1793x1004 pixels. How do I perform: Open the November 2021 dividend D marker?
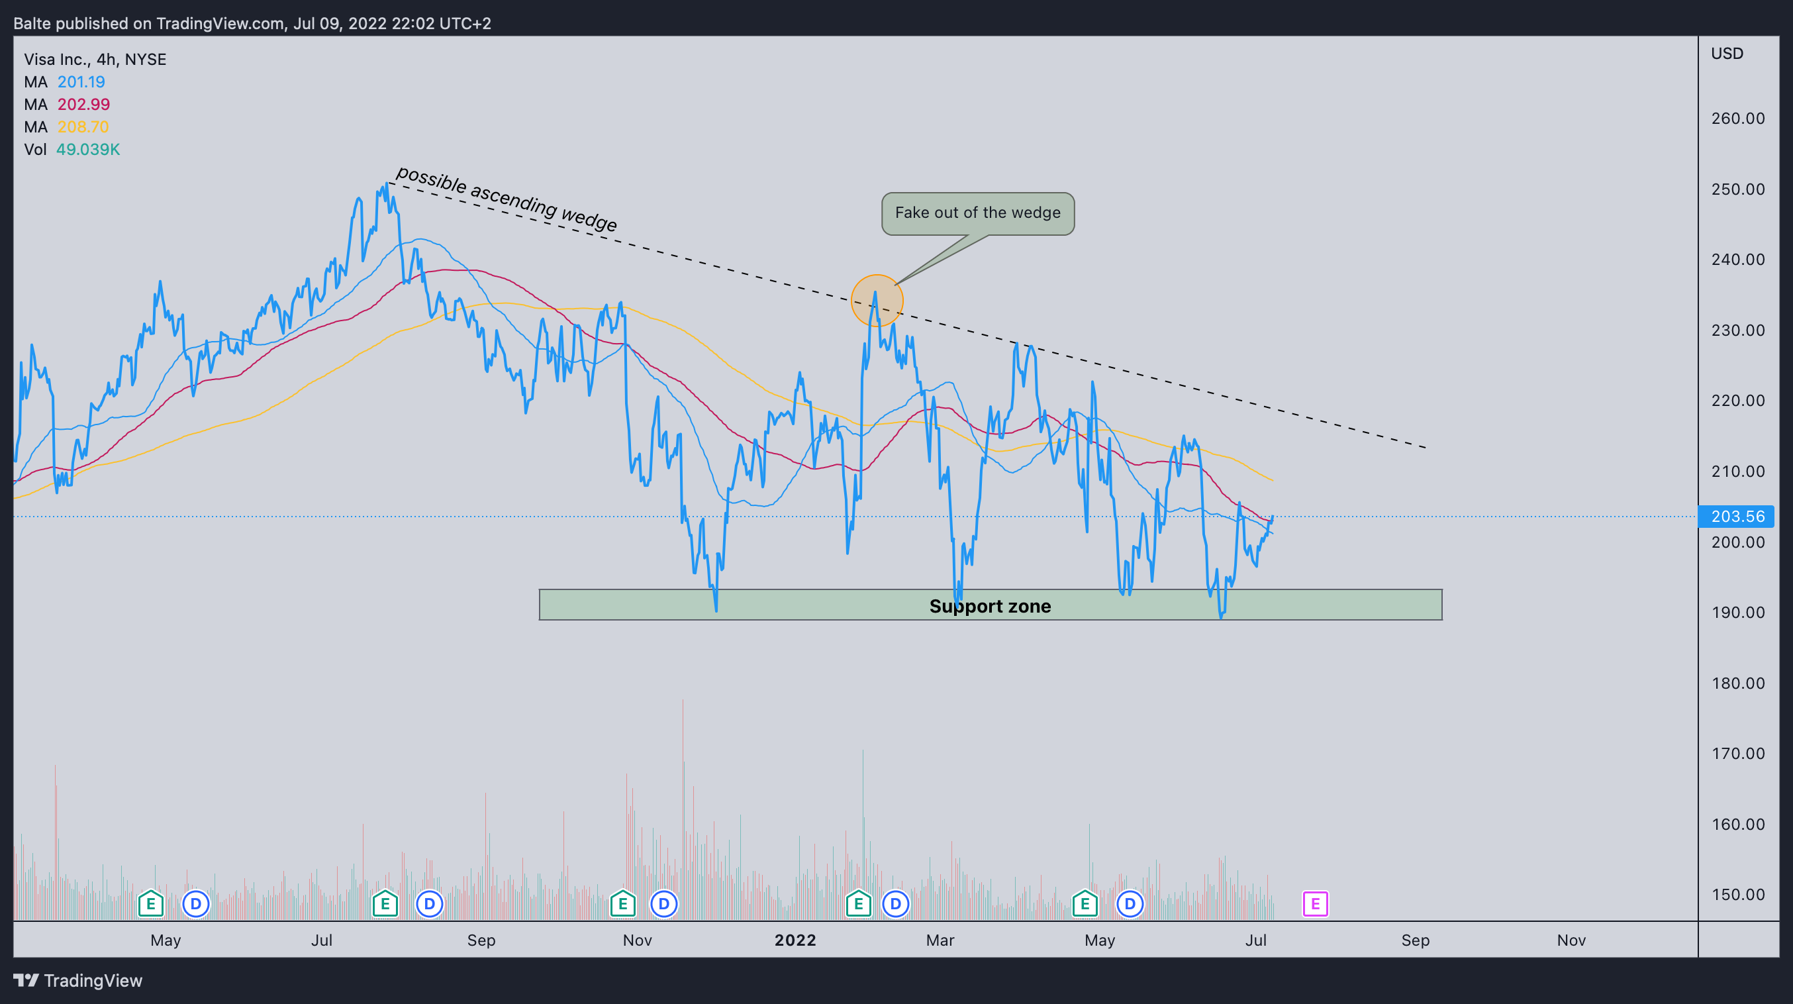coord(663,904)
